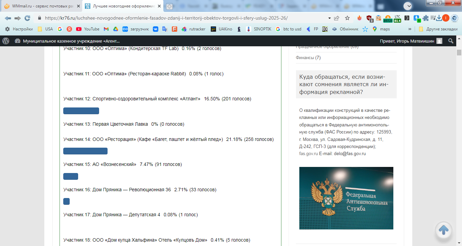Open the flame smiley extension
The height and width of the screenshot is (246, 462).
coord(360,18)
